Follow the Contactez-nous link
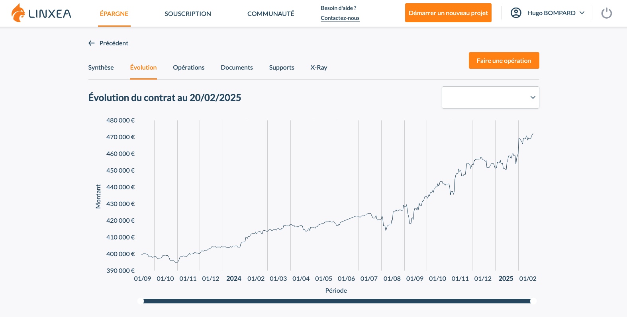 click(x=340, y=18)
